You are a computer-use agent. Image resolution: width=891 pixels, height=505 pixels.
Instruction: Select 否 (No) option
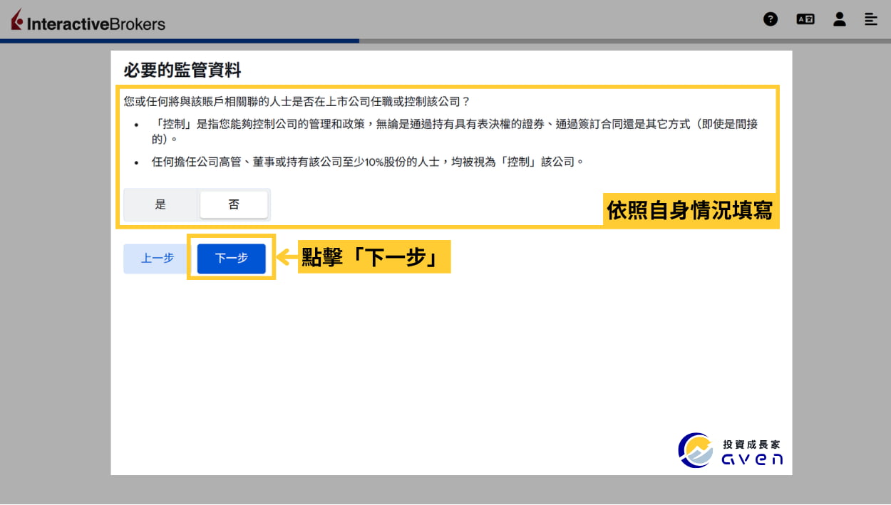coord(234,204)
